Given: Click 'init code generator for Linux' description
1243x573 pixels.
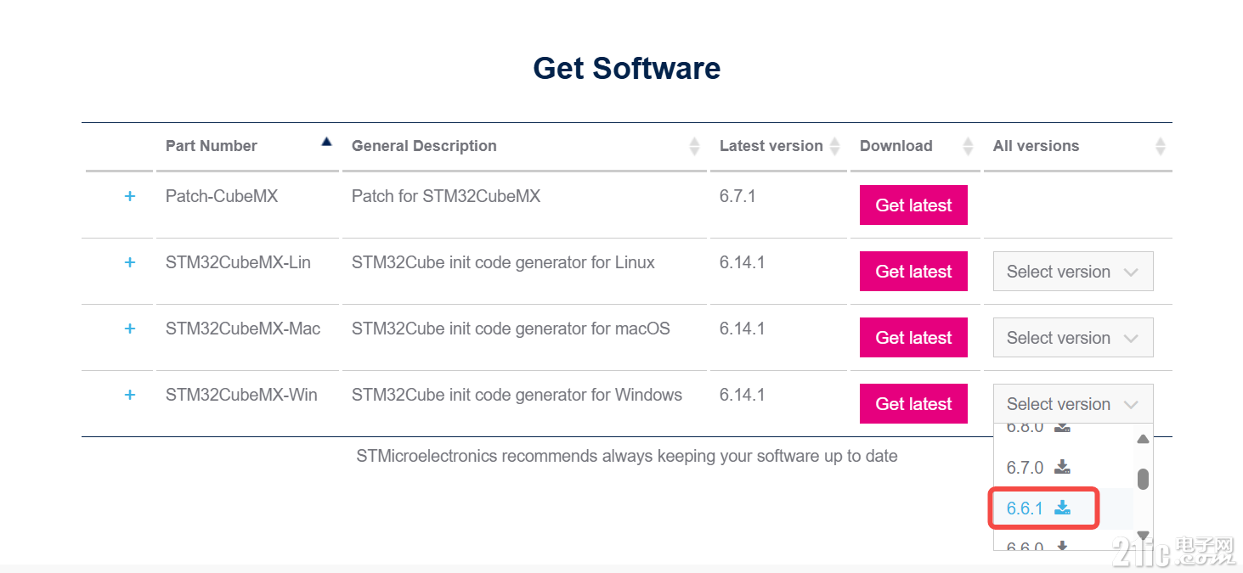Looking at the screenshot, I should pos(503,262).
